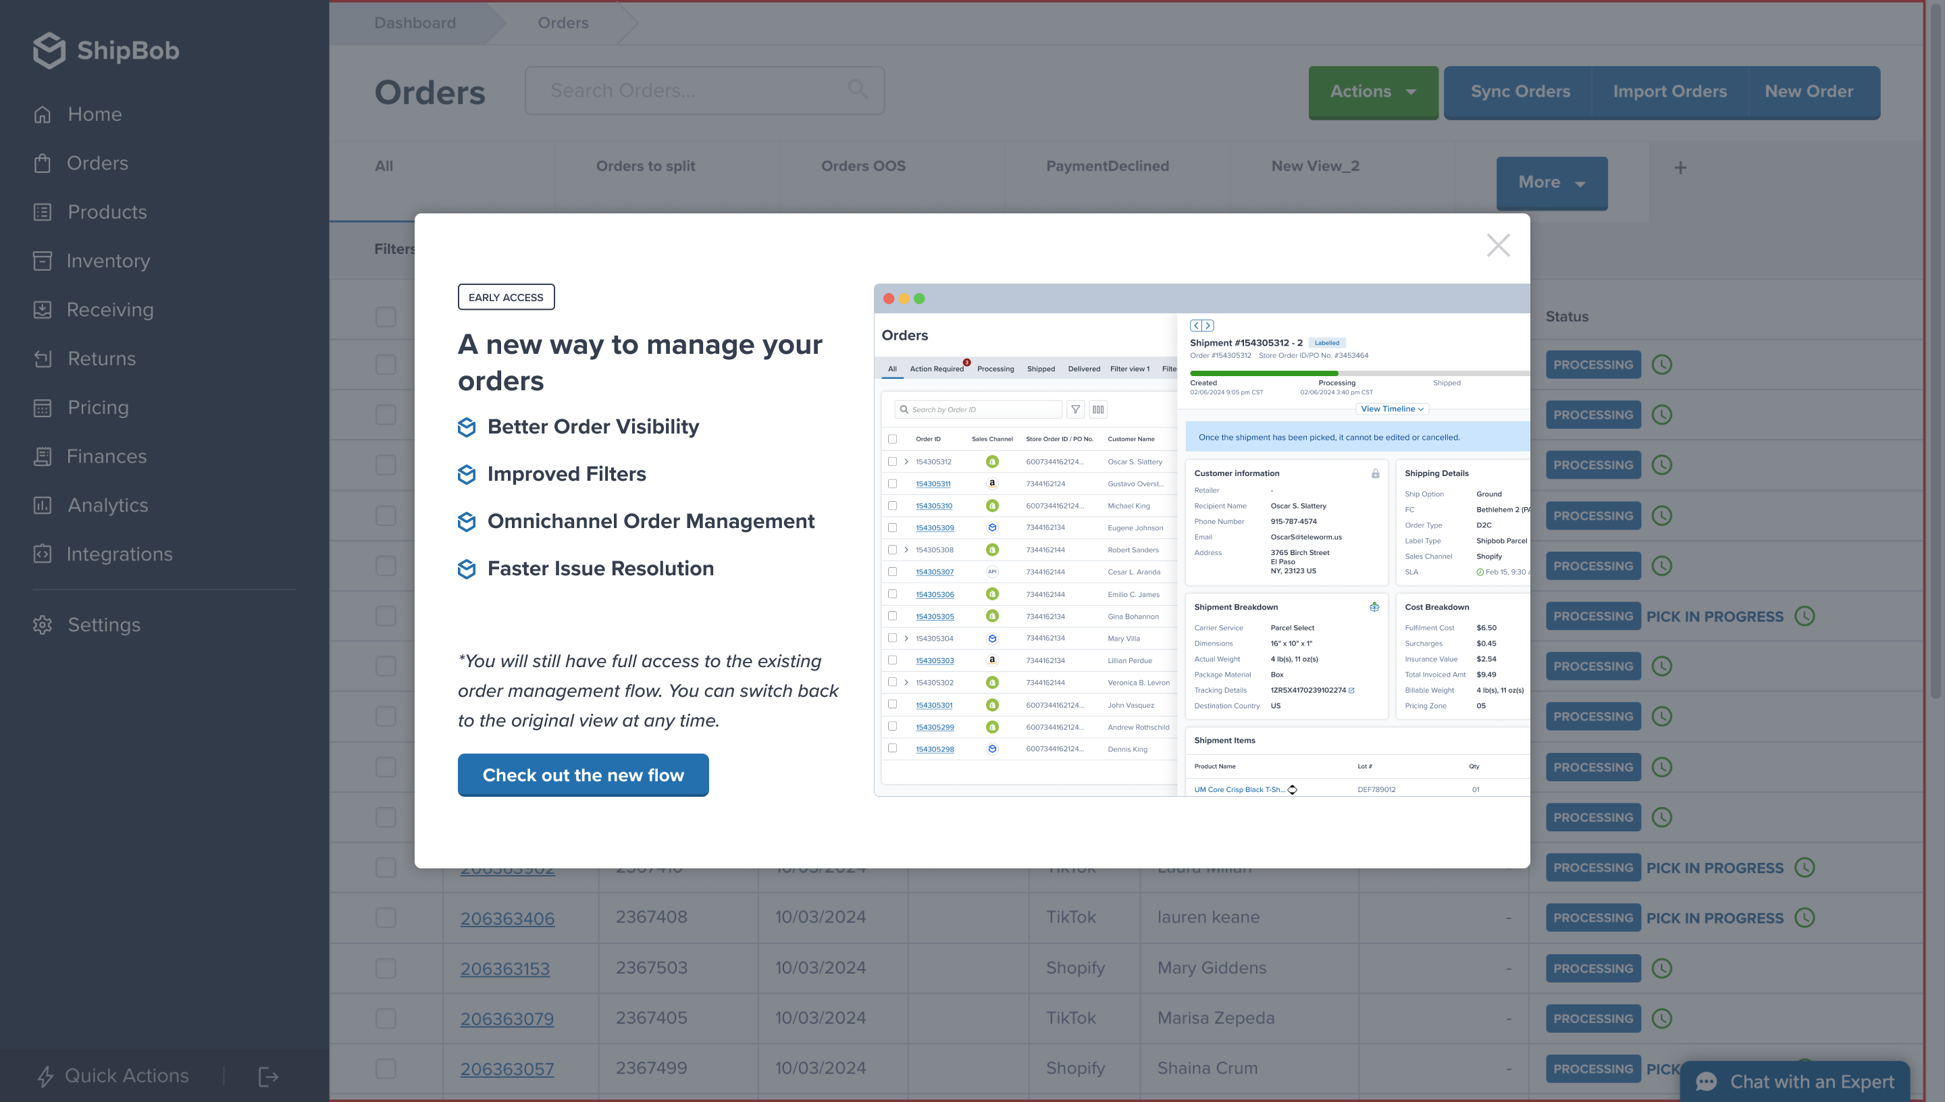Switch to the Orders OOS tab
The image size is (1945, 1102).
tap(863, 165)
